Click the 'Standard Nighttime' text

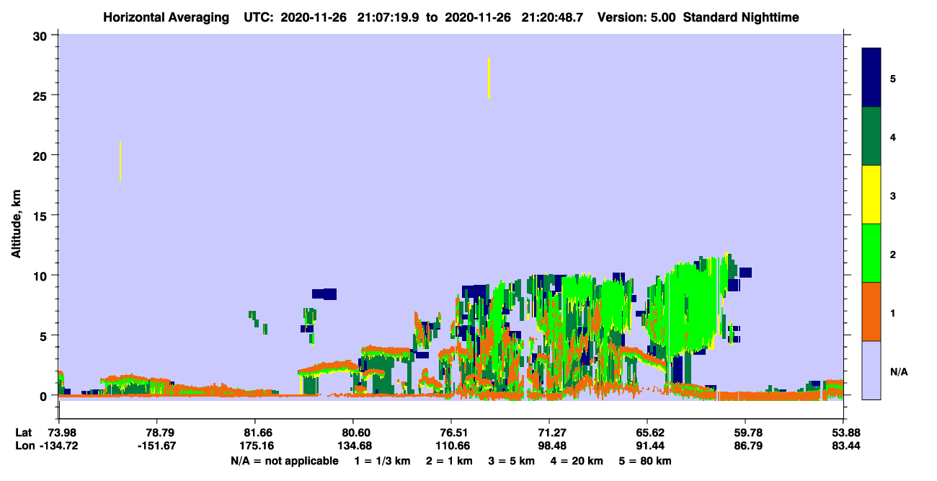(741, 17)
